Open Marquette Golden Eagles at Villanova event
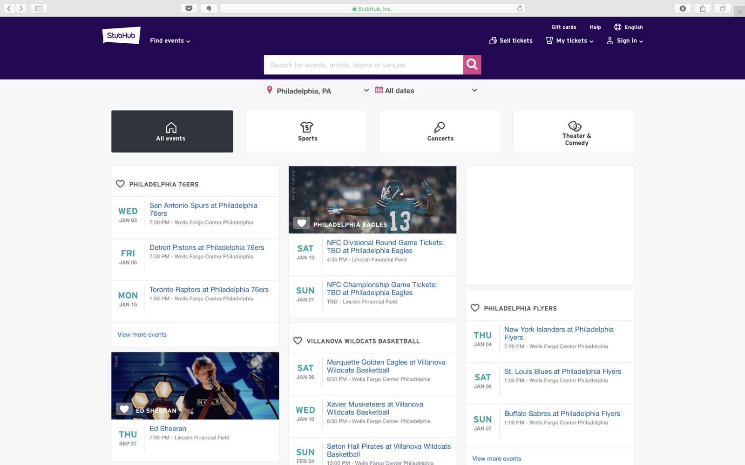This screenshot has height=465, width=745. pyautogui.click(x=386, y=366)
